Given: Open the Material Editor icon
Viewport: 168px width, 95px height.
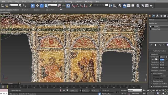Looking at the screenshot, I should [138, 6].
